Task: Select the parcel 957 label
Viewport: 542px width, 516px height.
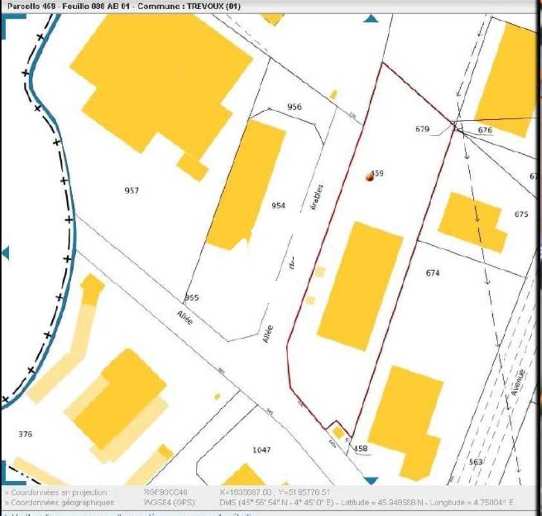Action: [132, 190]
